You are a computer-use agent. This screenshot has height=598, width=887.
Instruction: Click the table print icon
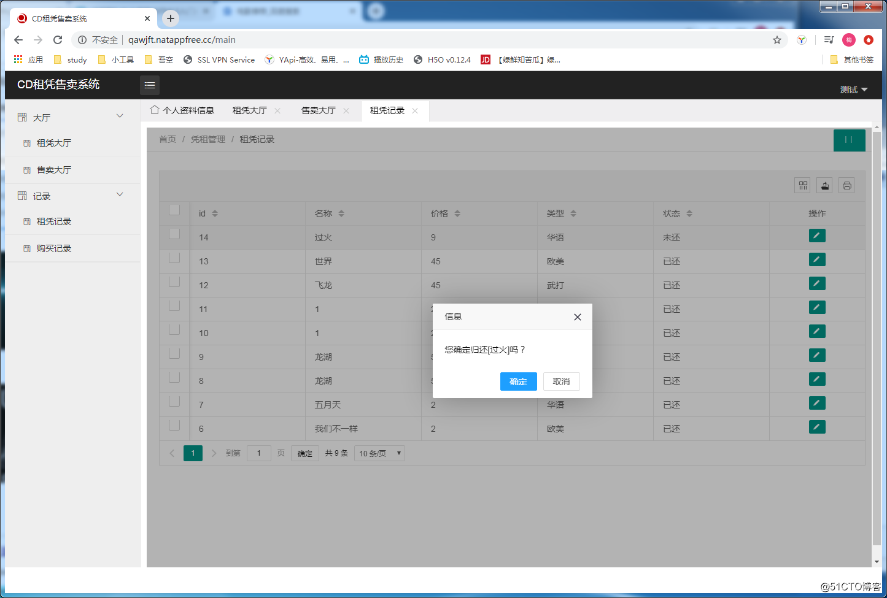(847, 186)
